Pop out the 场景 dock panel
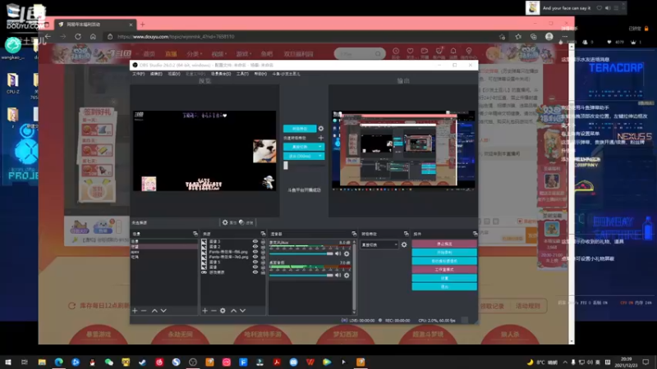Viewport: 657px width, 369px height. (195, 234)
